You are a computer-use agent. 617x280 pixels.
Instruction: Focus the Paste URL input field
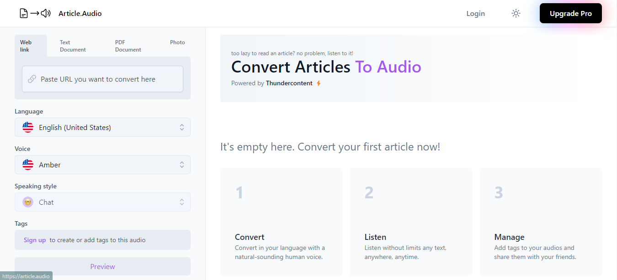(x=102, y=79)
